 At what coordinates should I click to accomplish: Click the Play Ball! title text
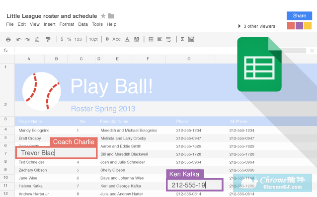[111, 86]
